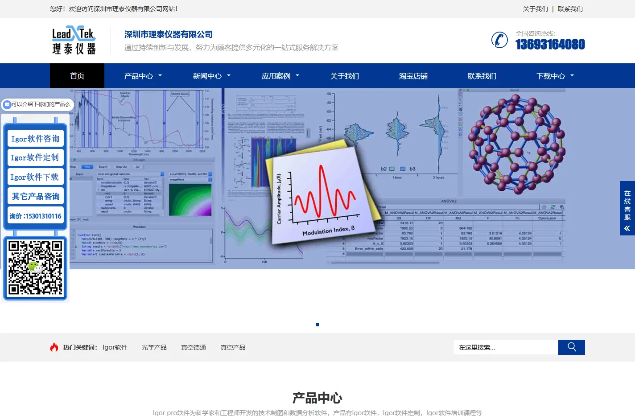This screenshot has width=635, height=416.
Task: Click the 13693164080 hotline number
Action: (550, 44)
